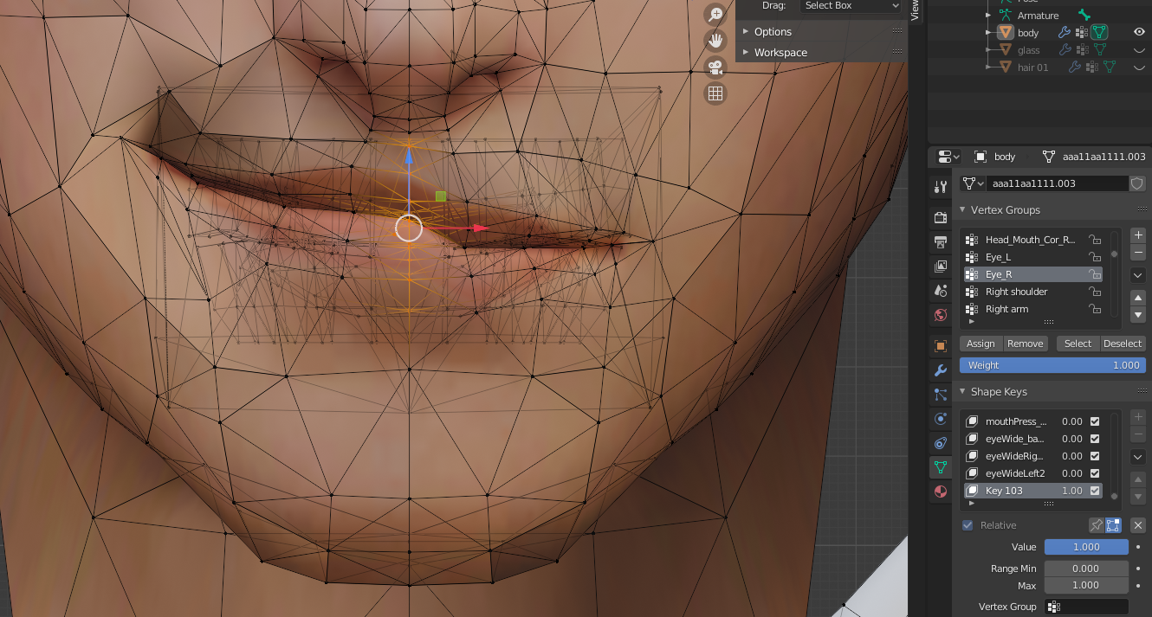This screenshot has height=617, width=1152.
Task: Toggle glass visibility in outliner
Action: tap(1140, 50)
